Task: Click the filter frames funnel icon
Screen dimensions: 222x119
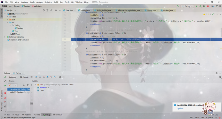Action: 28,85
